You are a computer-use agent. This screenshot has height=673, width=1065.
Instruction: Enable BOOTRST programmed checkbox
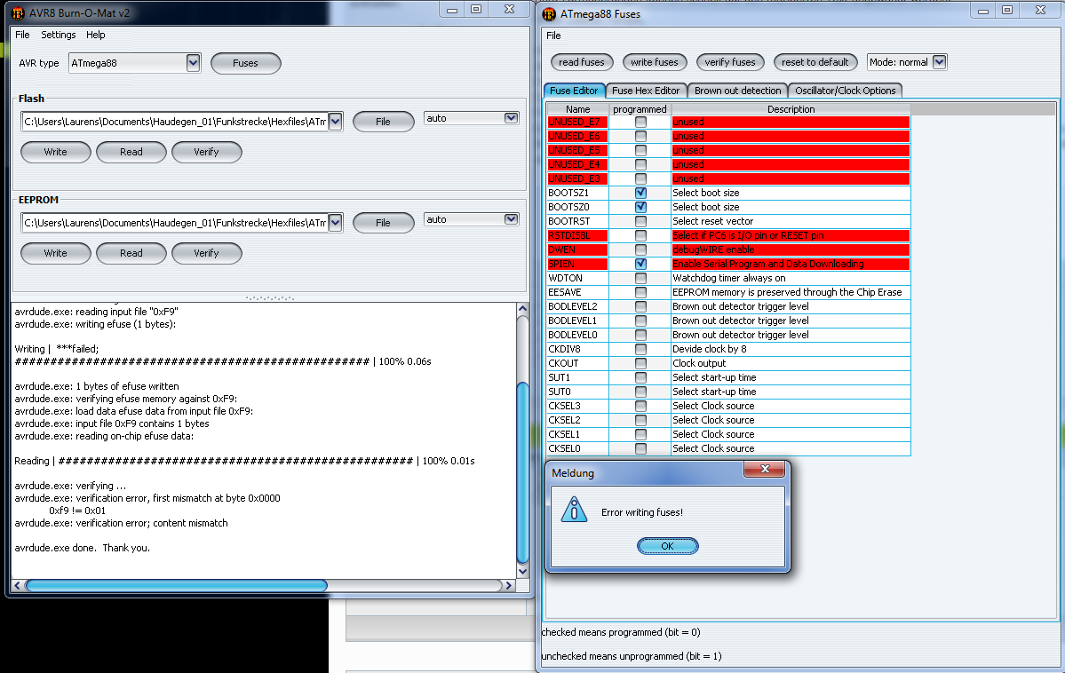point(640,221)
